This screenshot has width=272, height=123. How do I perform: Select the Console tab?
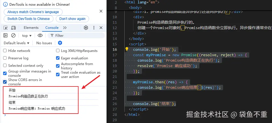(x=52, y=28)
